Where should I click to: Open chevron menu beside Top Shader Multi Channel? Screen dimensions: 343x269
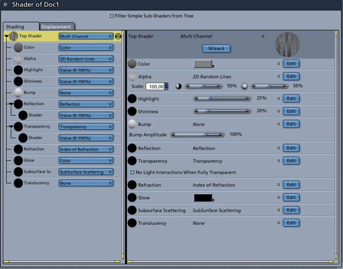click(x=263, y=36)
